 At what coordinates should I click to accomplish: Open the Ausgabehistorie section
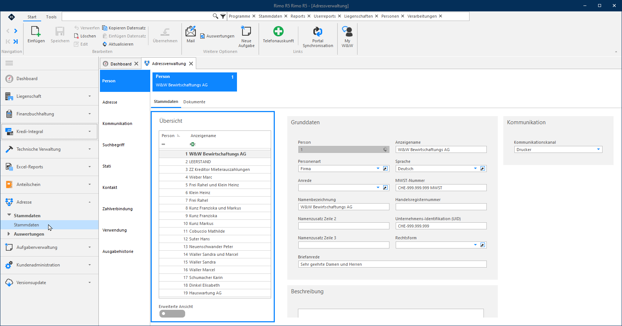point(125,251)
